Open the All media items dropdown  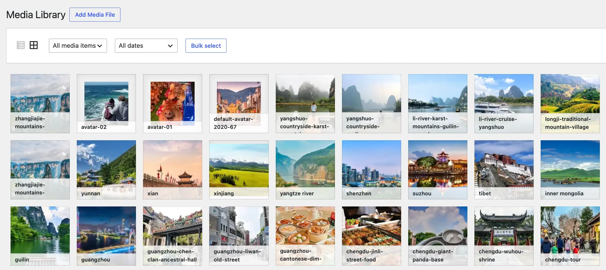(78, 46)
